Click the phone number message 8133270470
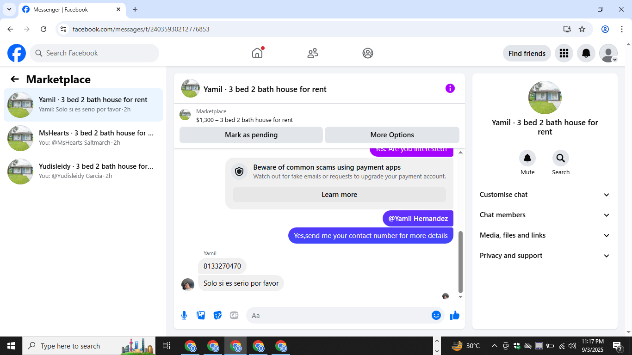Viewport: 632px width, 355px height. pyautogui.click(x=222, y=266)
